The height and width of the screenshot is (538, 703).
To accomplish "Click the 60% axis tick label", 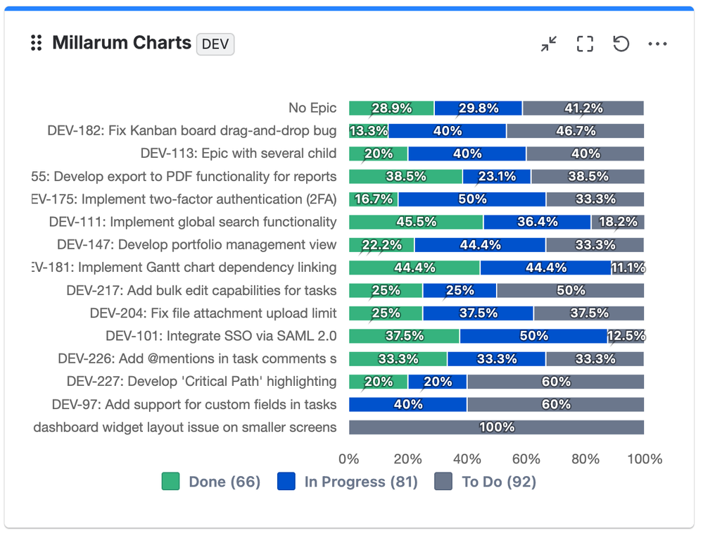I will pos(526,459).
